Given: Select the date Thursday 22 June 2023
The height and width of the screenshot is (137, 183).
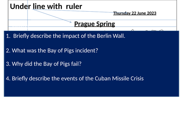Looking at the screenshot, I should click(135, 13).
